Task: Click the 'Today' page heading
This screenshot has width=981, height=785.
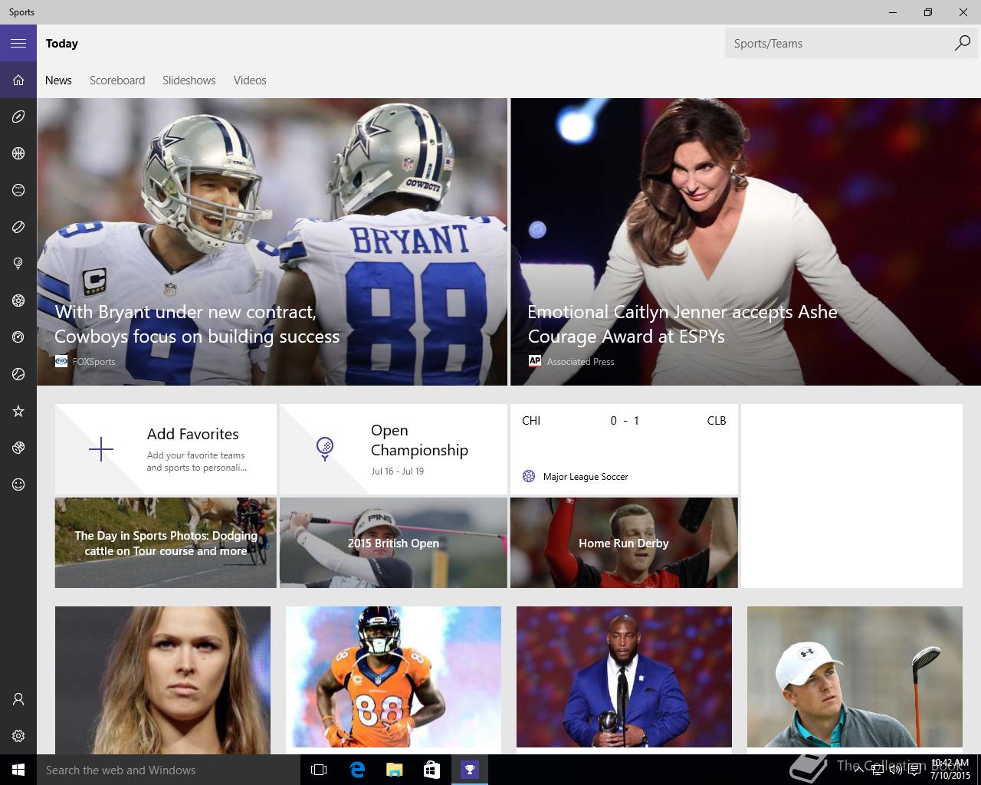Action: (x=61, y=44)
